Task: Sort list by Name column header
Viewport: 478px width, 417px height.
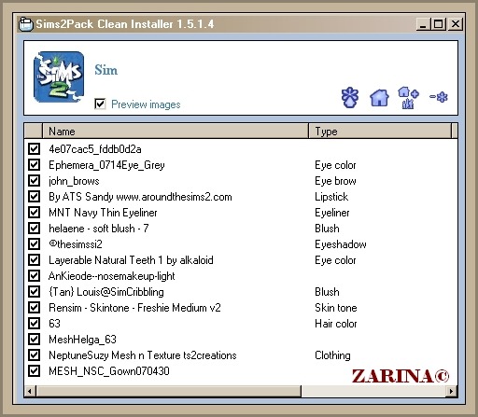Action: (176, 131)
